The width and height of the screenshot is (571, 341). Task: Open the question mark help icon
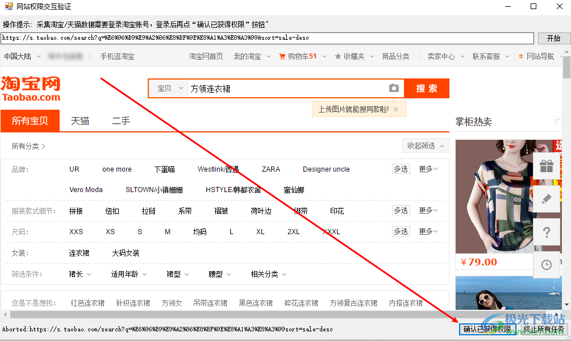(x=547, y=232)
